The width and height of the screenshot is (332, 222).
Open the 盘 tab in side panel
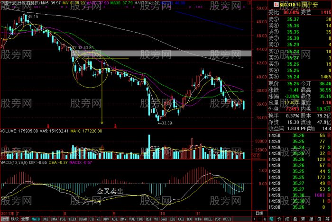coord(295,219)
